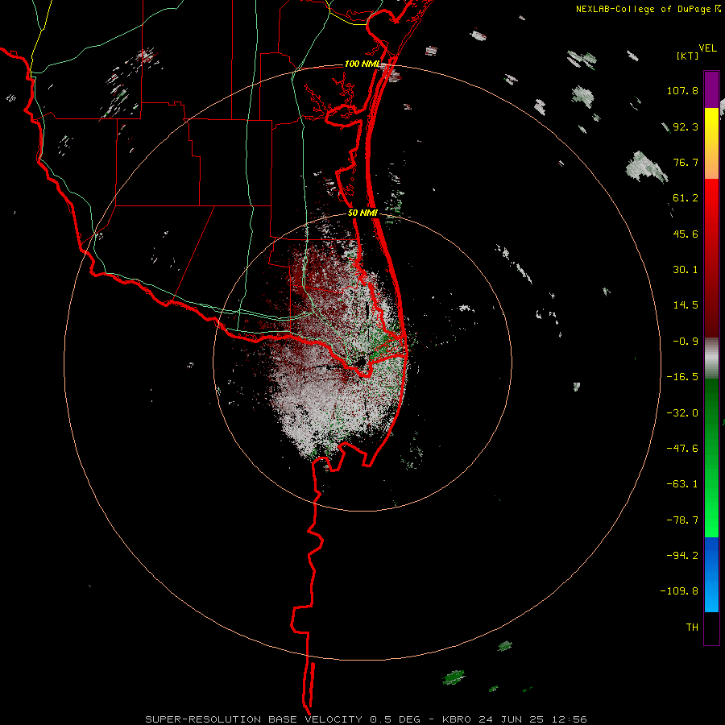
Task: Click the -16.5 scale value
Action: coord(682,377)
